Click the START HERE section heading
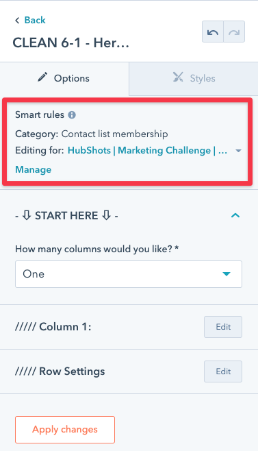 click(x=66, y=216)
